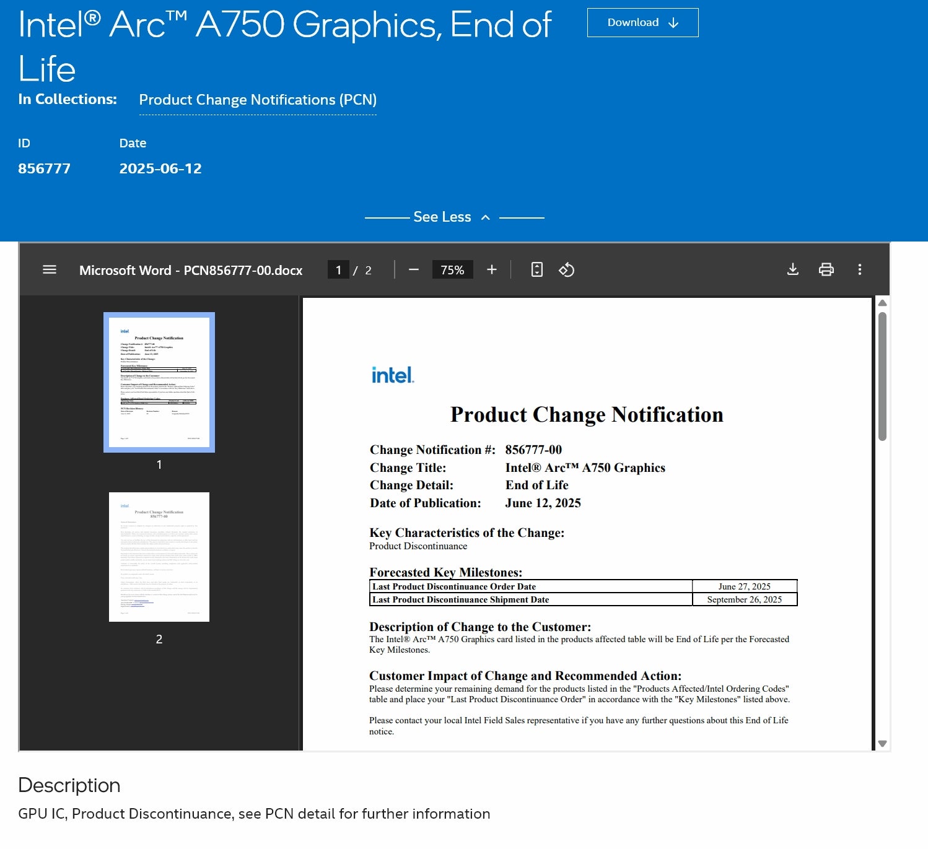The width and height of the screenshot is (928, 849).
Task: Toggle fit-to-page view mode
Action: click(x=536, y=270)
